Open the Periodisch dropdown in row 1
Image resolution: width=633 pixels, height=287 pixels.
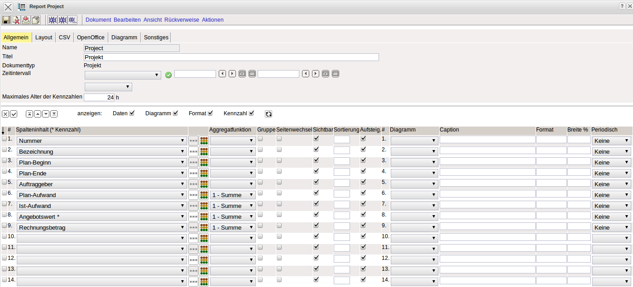(611, 141)
